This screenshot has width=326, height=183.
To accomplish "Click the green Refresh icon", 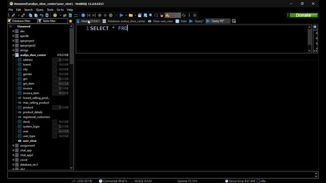I will [55, 15].
